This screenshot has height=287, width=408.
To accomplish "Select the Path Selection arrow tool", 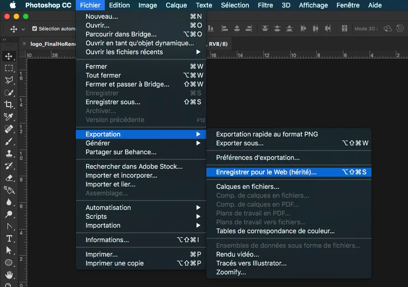I will point(9,251).
